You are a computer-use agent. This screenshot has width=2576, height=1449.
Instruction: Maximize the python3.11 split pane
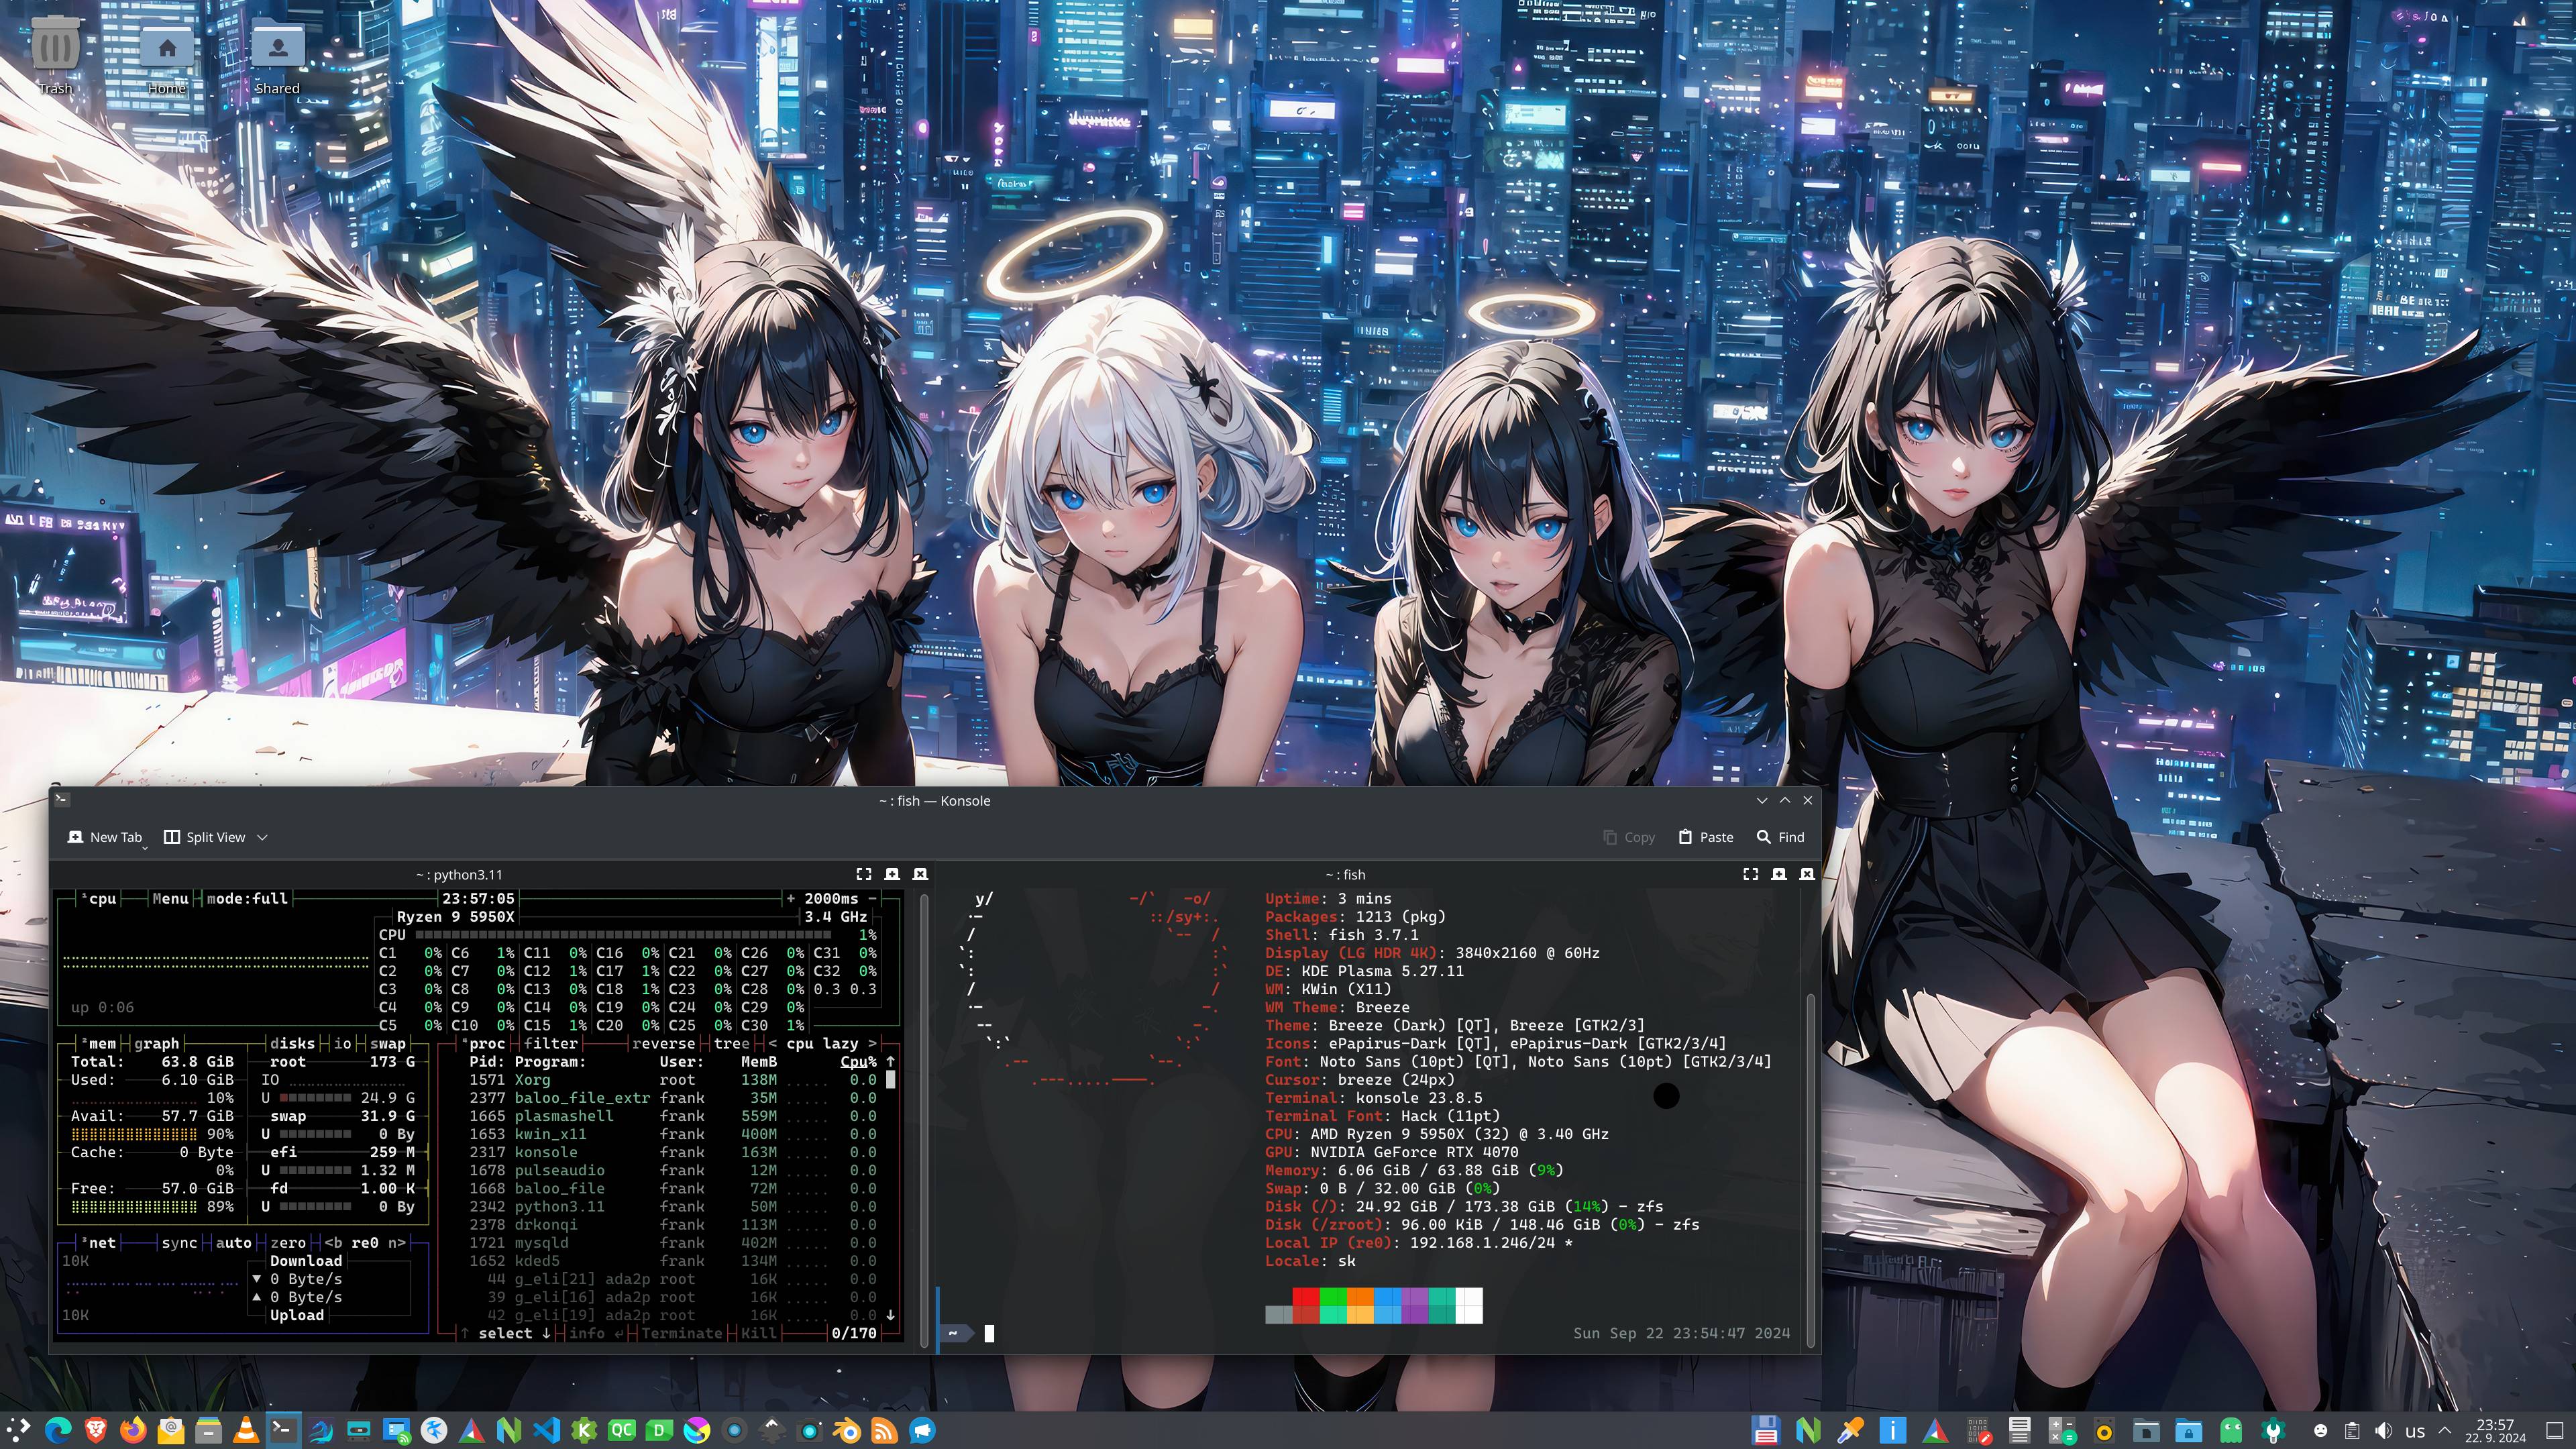pyautogui.click(x=864, y=874)
